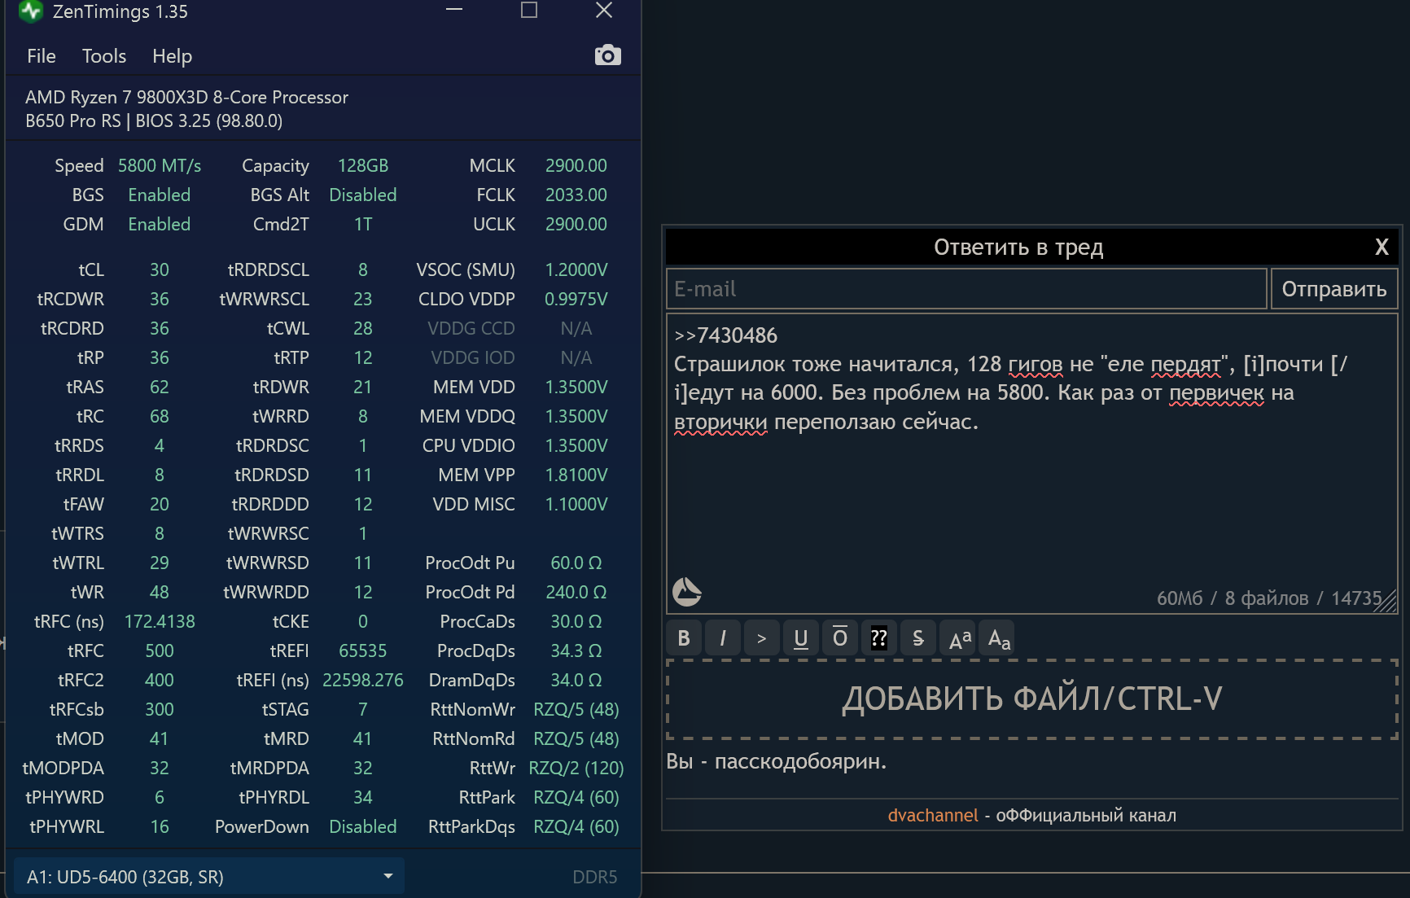Click the >>7430486 post reference in the reply
This screenshot has width=1410, height=898.
[x=725, y=335]
